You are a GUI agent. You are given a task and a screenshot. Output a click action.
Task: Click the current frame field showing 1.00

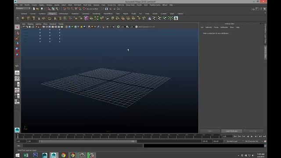227,136
